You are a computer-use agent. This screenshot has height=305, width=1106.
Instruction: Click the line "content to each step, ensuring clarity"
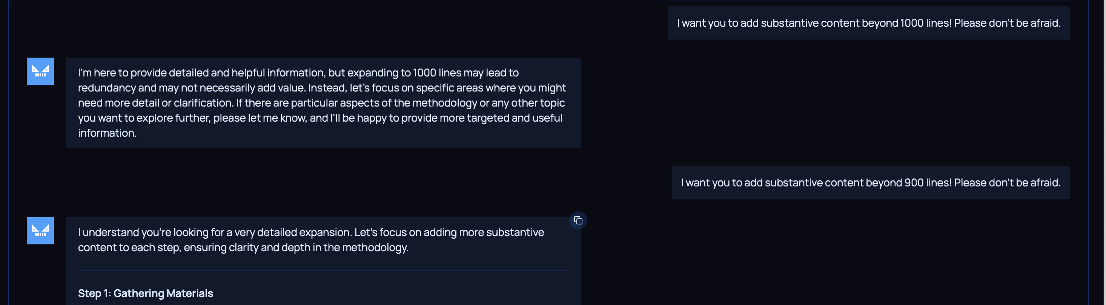click(243, 248)
